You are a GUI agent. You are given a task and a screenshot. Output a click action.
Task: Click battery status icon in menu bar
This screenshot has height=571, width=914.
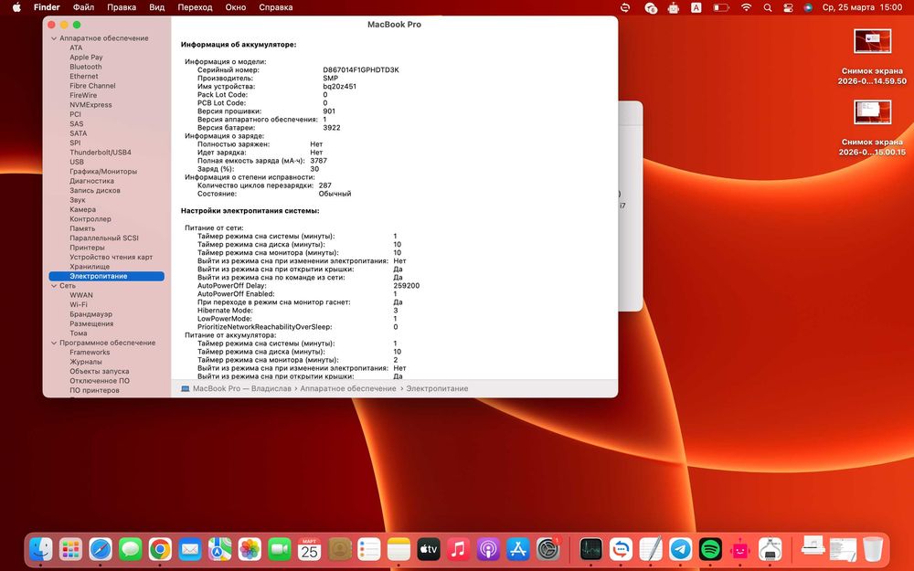point(722,7)
